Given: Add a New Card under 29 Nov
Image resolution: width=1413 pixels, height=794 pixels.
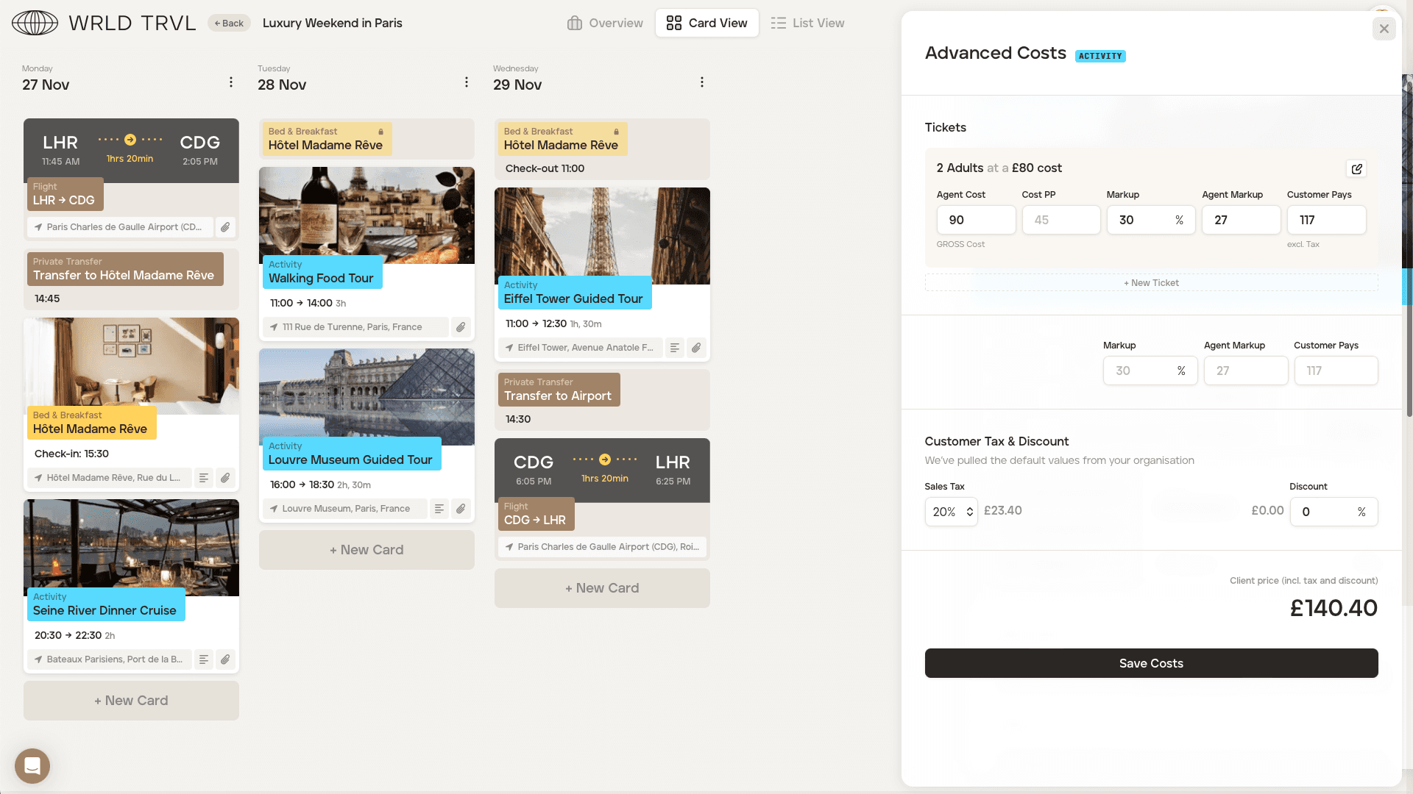Looking at the screenshot, I should click(x=602, y=588).
